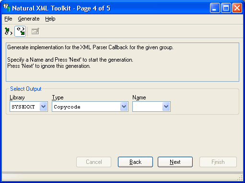
Task: Click the 'Select Output' group label
Action: 26,89
